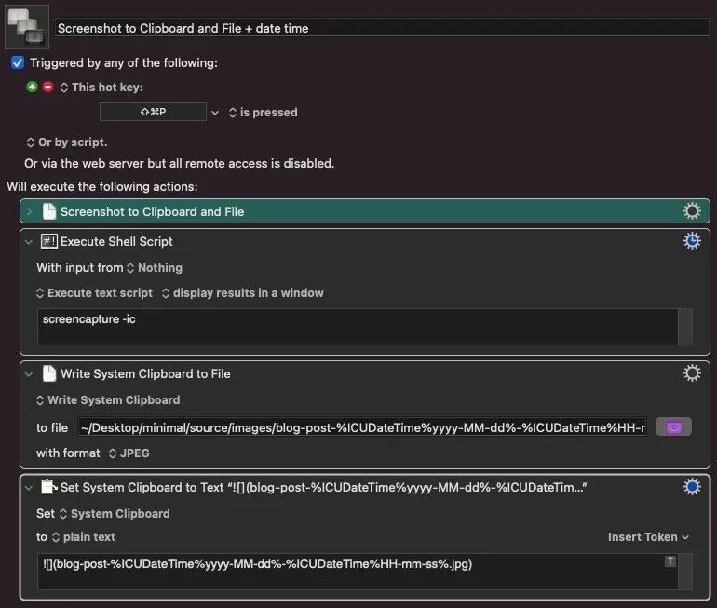This screenshot has height=608, width=717.
Task: Collapse the Execute Shell Script action
Action: pos(29,242)
